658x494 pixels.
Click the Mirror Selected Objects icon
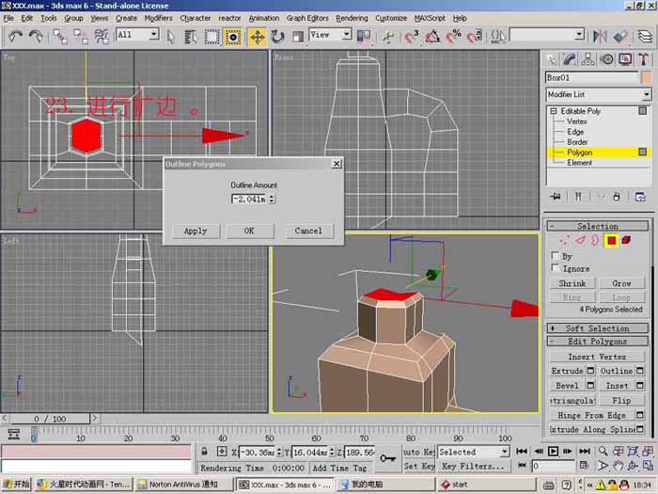[x=600, y=37]
